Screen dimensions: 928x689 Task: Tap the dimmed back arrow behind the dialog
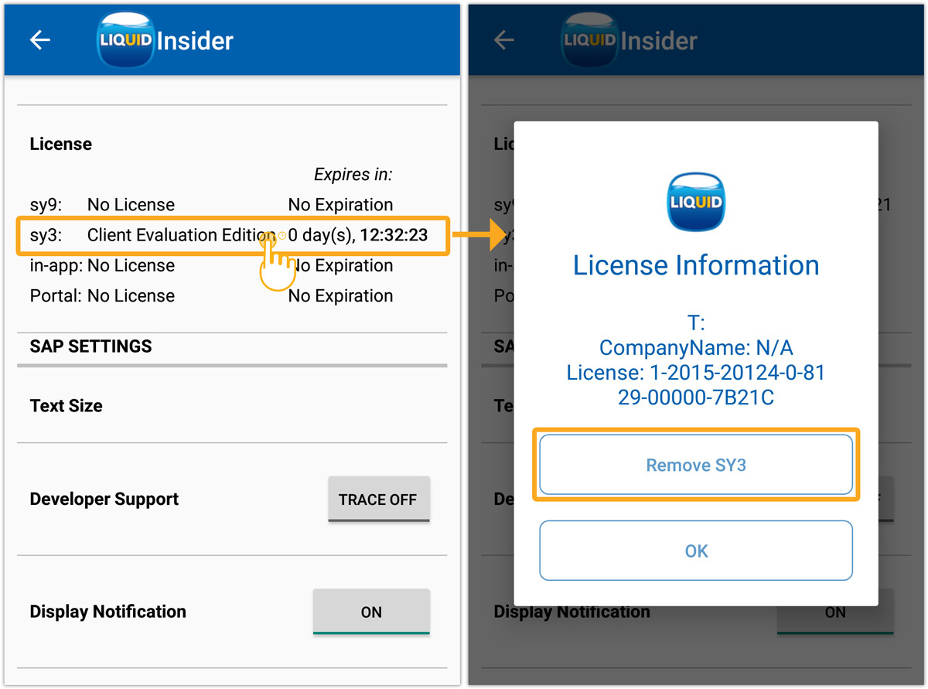tap(504, 40)
